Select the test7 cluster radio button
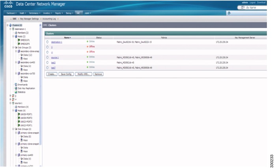This screenshot has width=274, height=168. tap(47, 68)
